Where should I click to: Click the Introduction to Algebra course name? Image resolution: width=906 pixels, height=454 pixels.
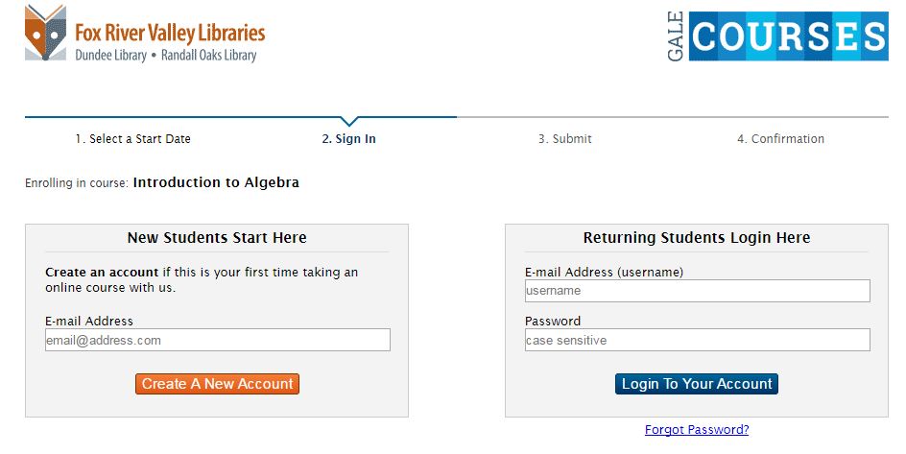tap(216, 182)
